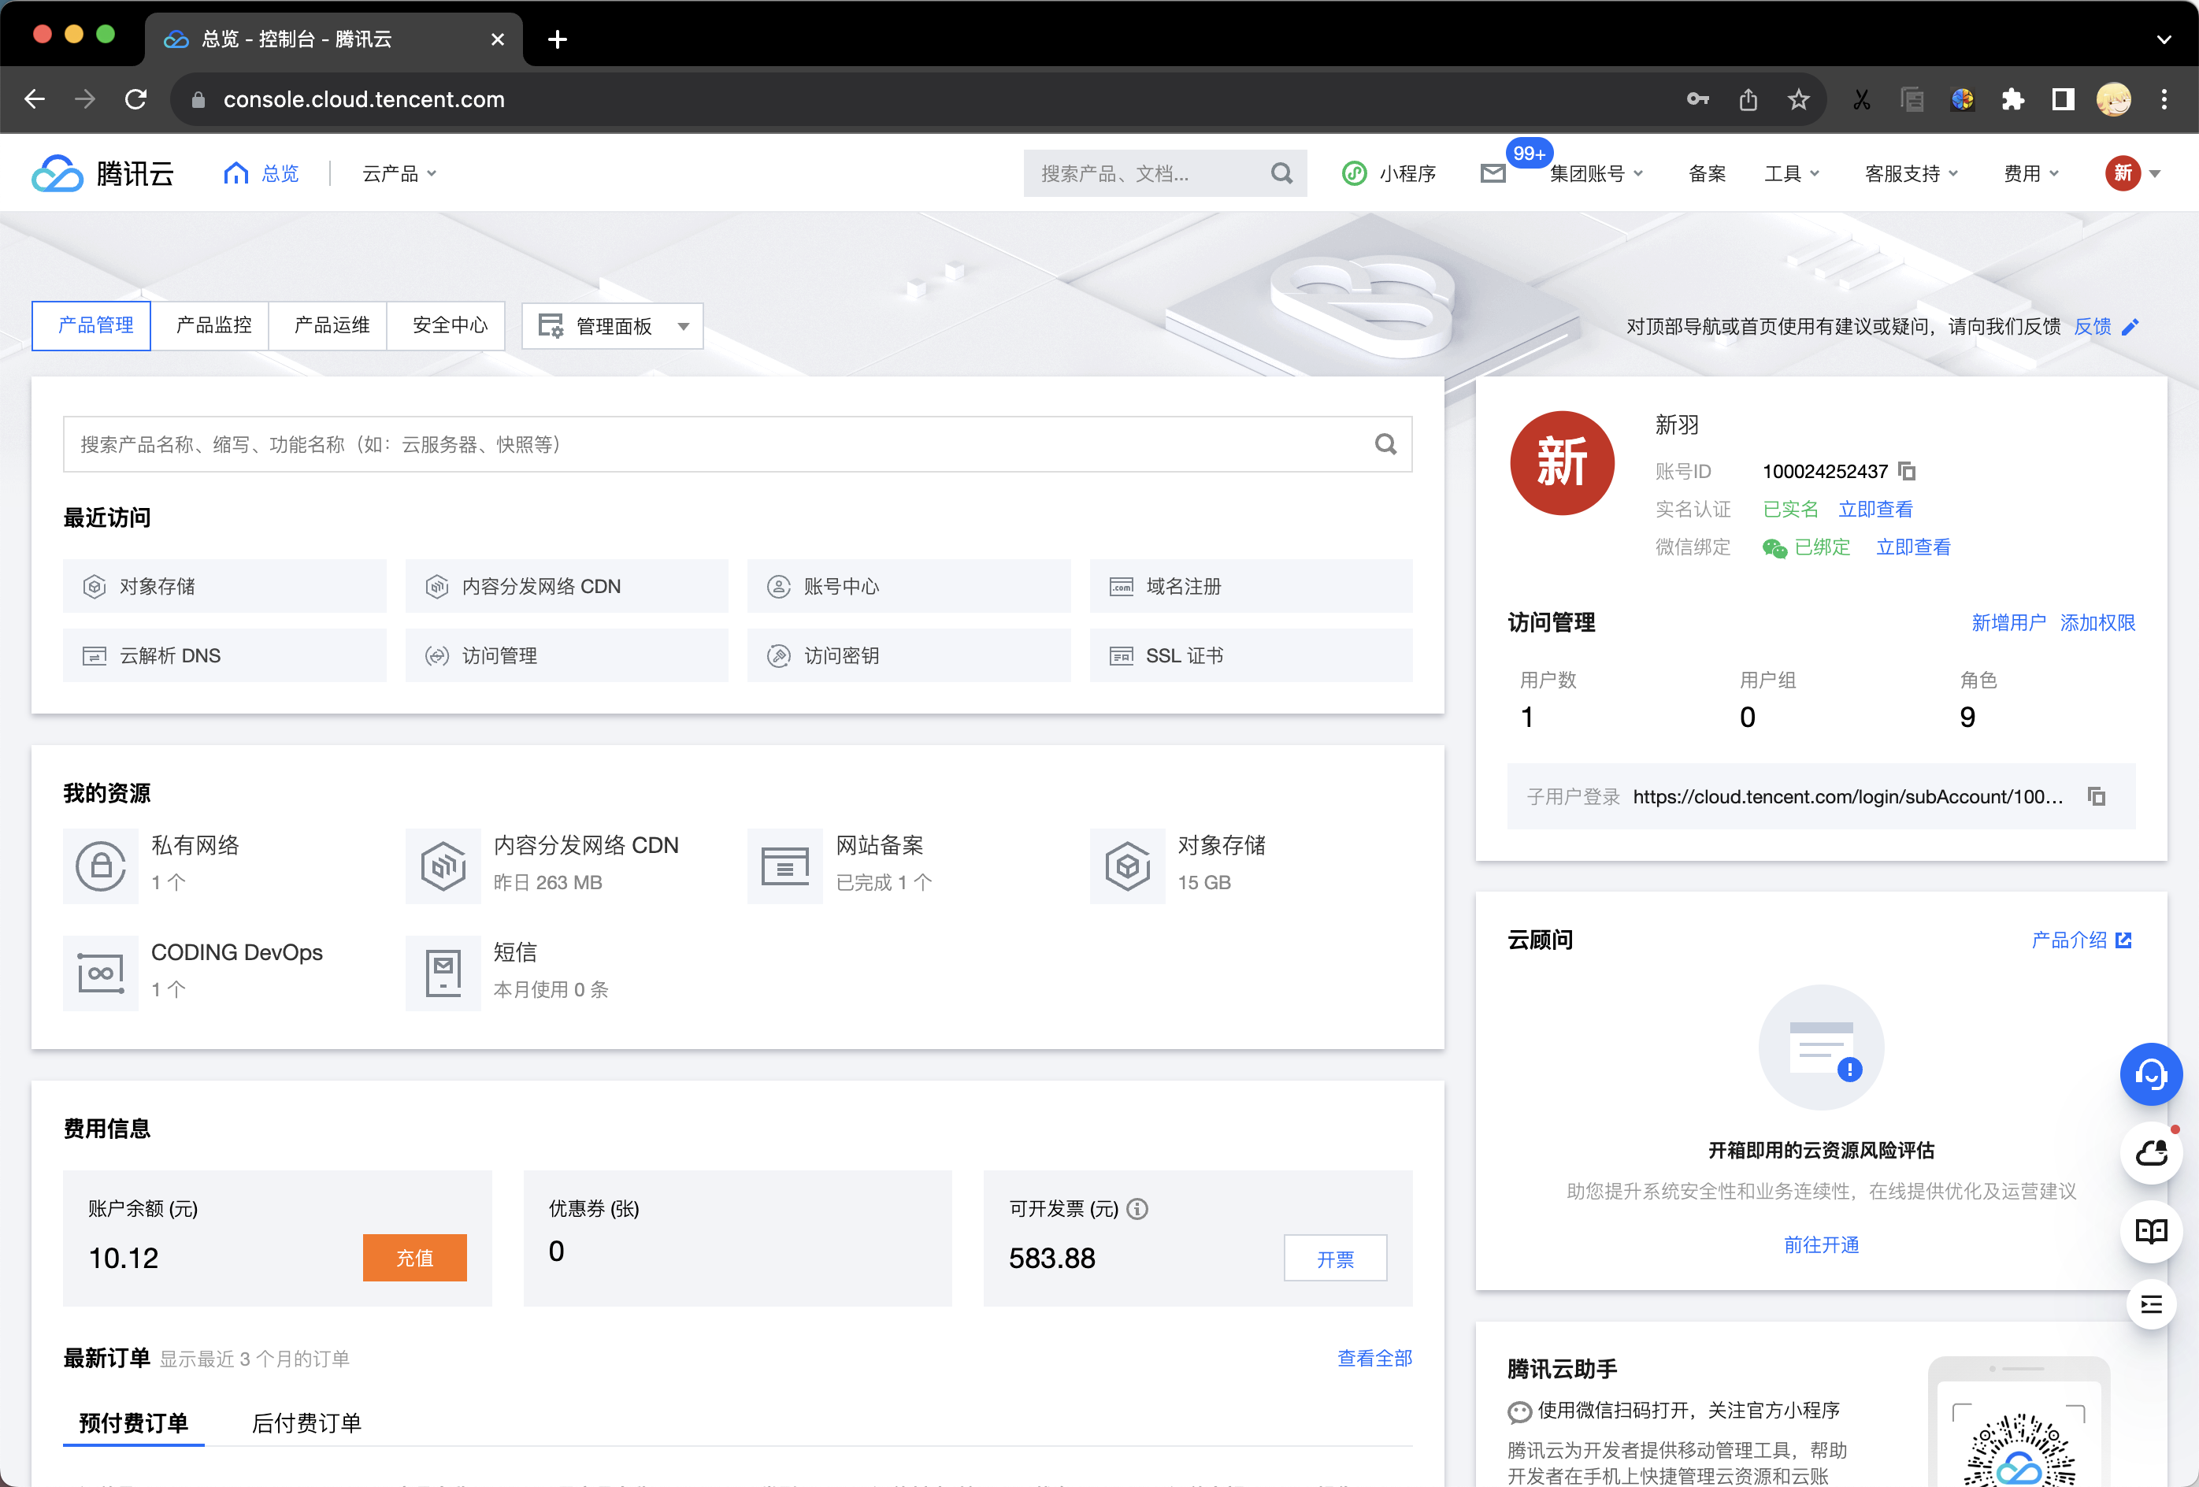Click the 前往开通 link
Screen dimensions: 2199x1487
pos(1822,1244)
